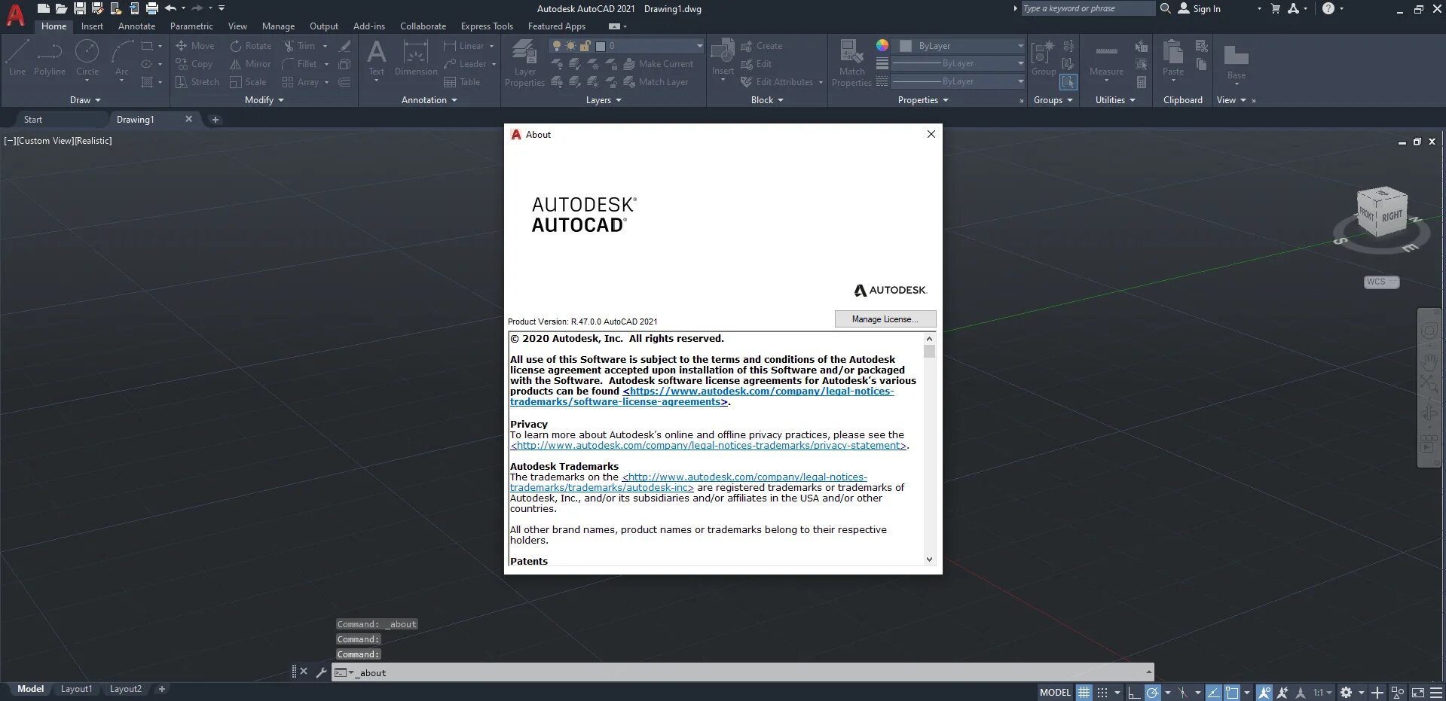Screen dimensions: 1446x701
Task: Expand the Annotation panel
Action: (x=430, y=100)
